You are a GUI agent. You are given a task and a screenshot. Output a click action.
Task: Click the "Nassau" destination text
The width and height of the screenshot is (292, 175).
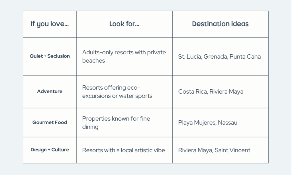[x=228, y=123]
